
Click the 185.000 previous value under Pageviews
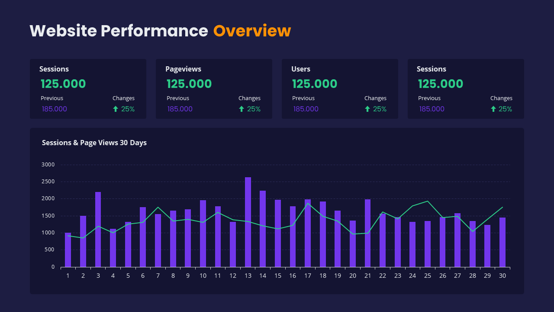[180, 109]
